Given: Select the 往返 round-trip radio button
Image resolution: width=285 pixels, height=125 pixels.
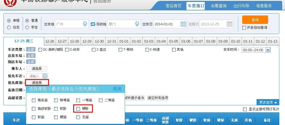Looking at the screenshot, I should coord(9,28).
